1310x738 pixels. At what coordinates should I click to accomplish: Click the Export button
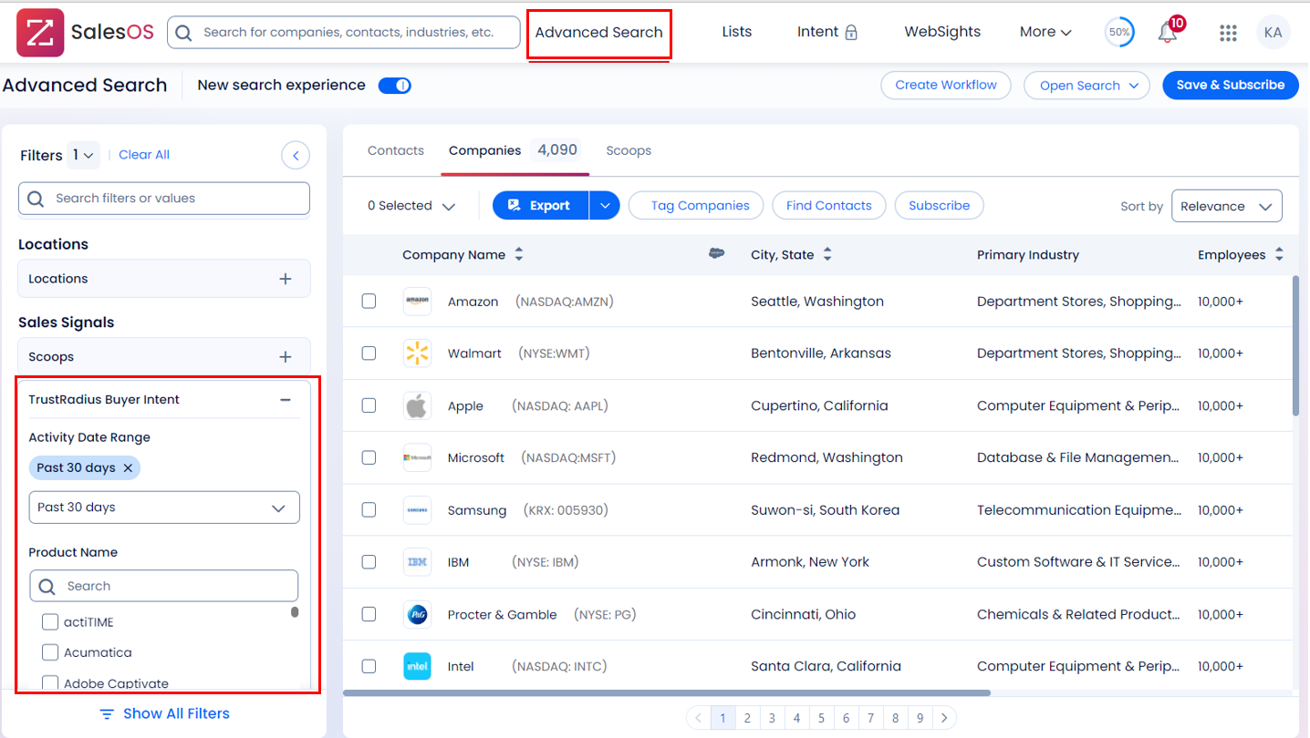point(541,206)
